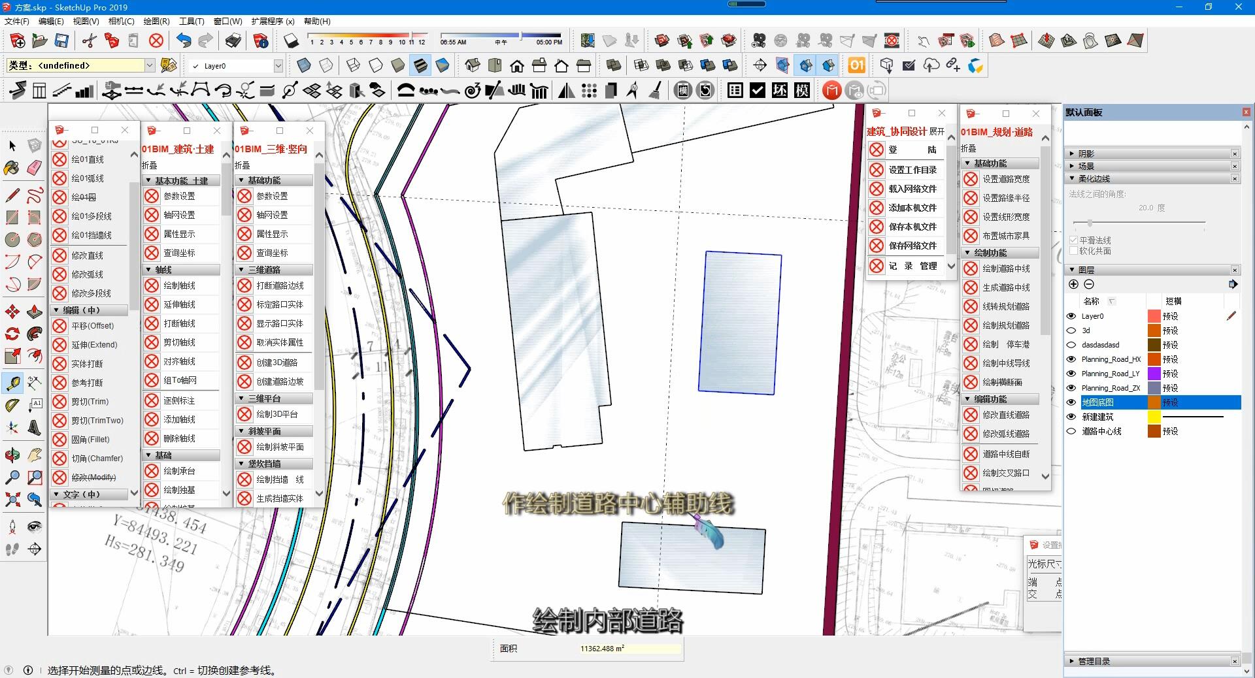This screenshot has width=1255, height=678.
Task: Click the Cut scissors icon
Action: coord(90,40)
